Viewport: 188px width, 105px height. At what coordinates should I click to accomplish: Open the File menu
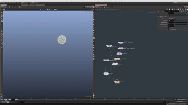tap(2, 3)
